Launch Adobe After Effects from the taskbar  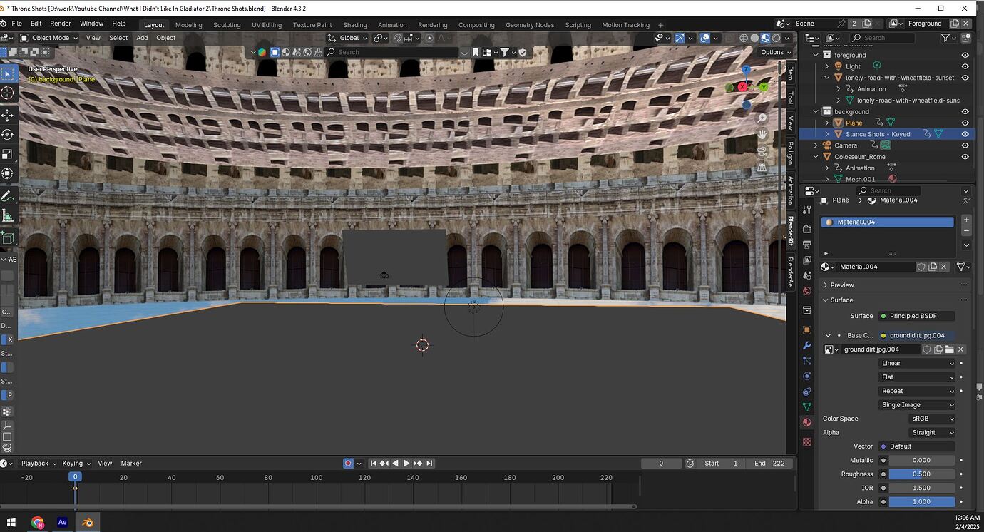click(x=62, y=522)
